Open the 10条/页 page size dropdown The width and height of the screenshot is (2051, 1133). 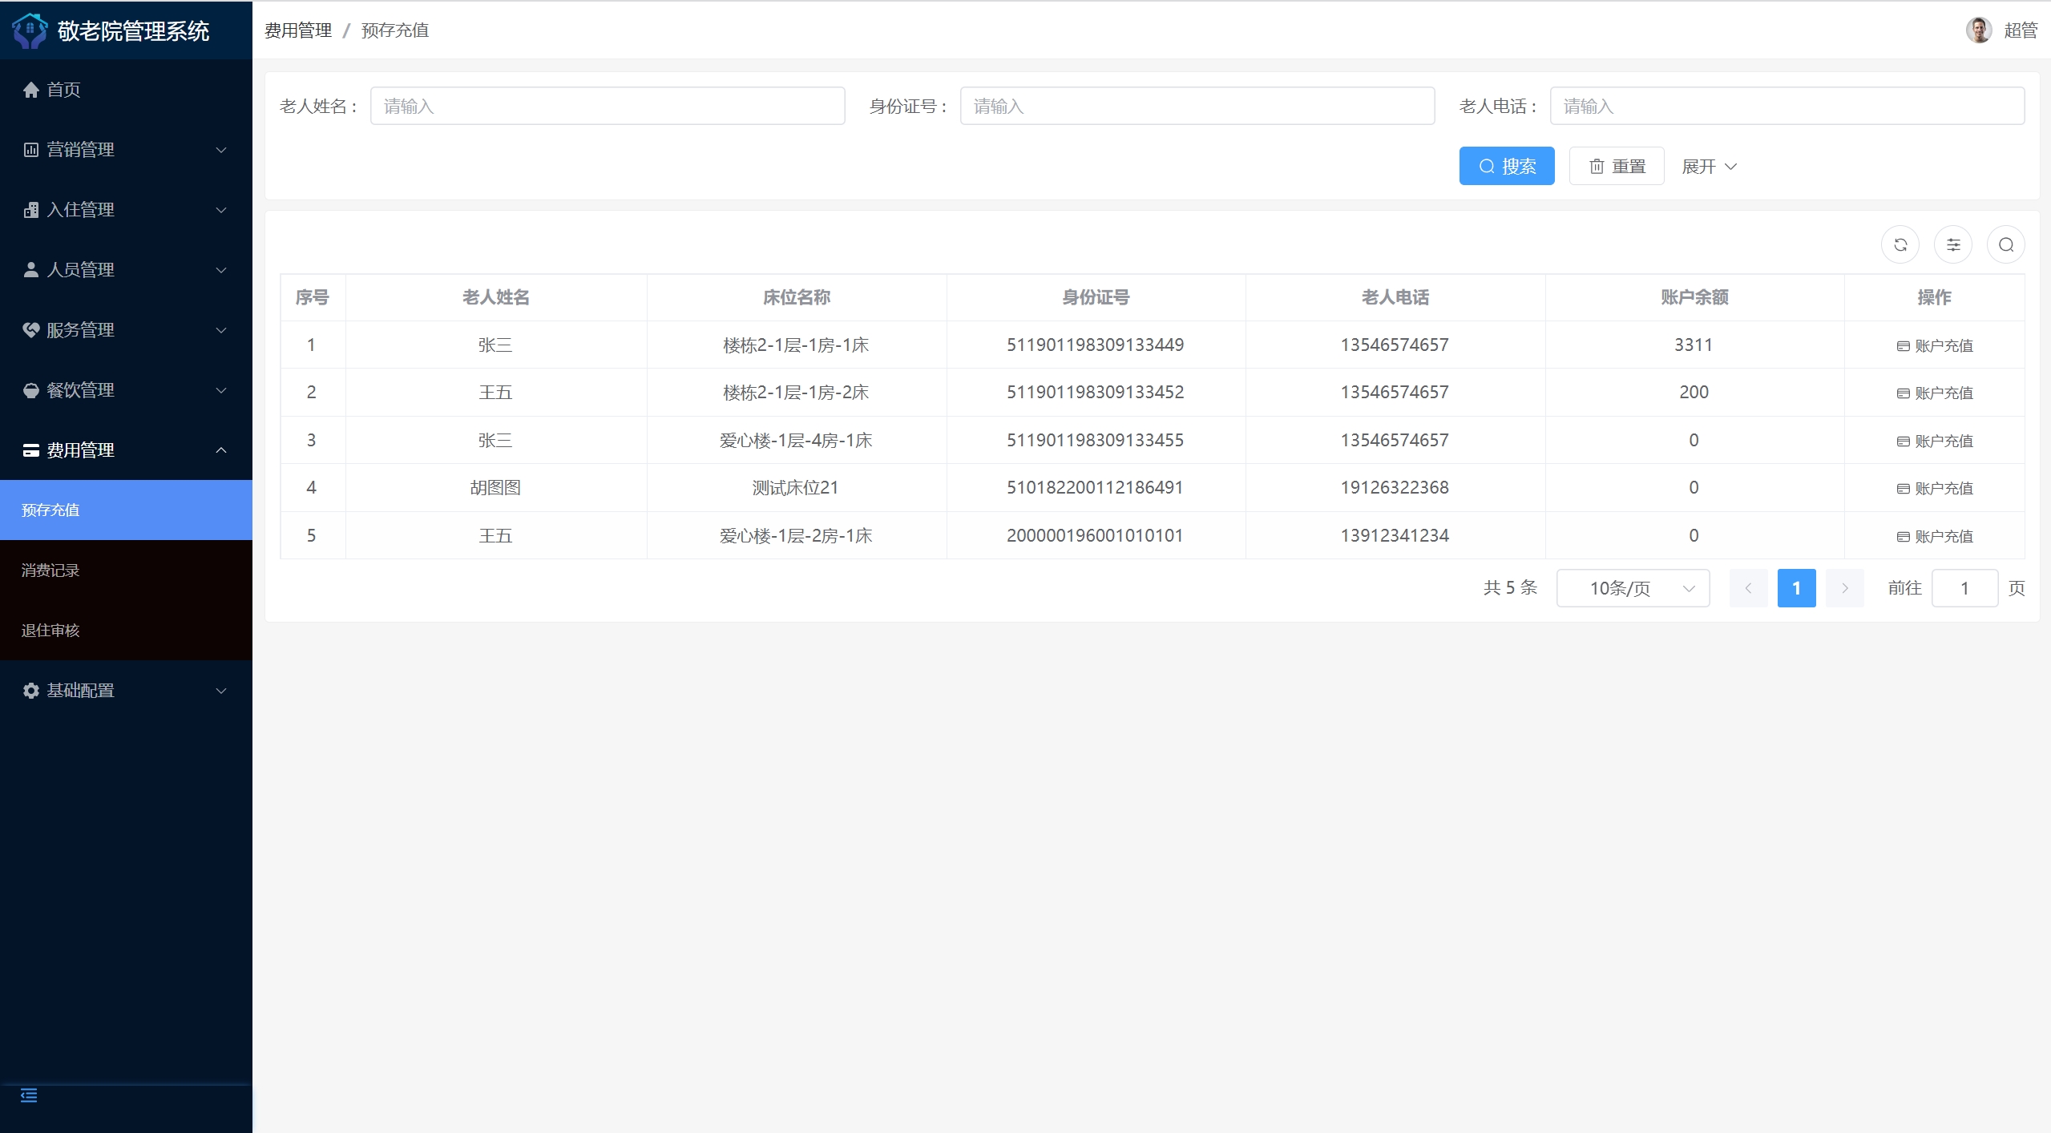[x=1633, y=588]
